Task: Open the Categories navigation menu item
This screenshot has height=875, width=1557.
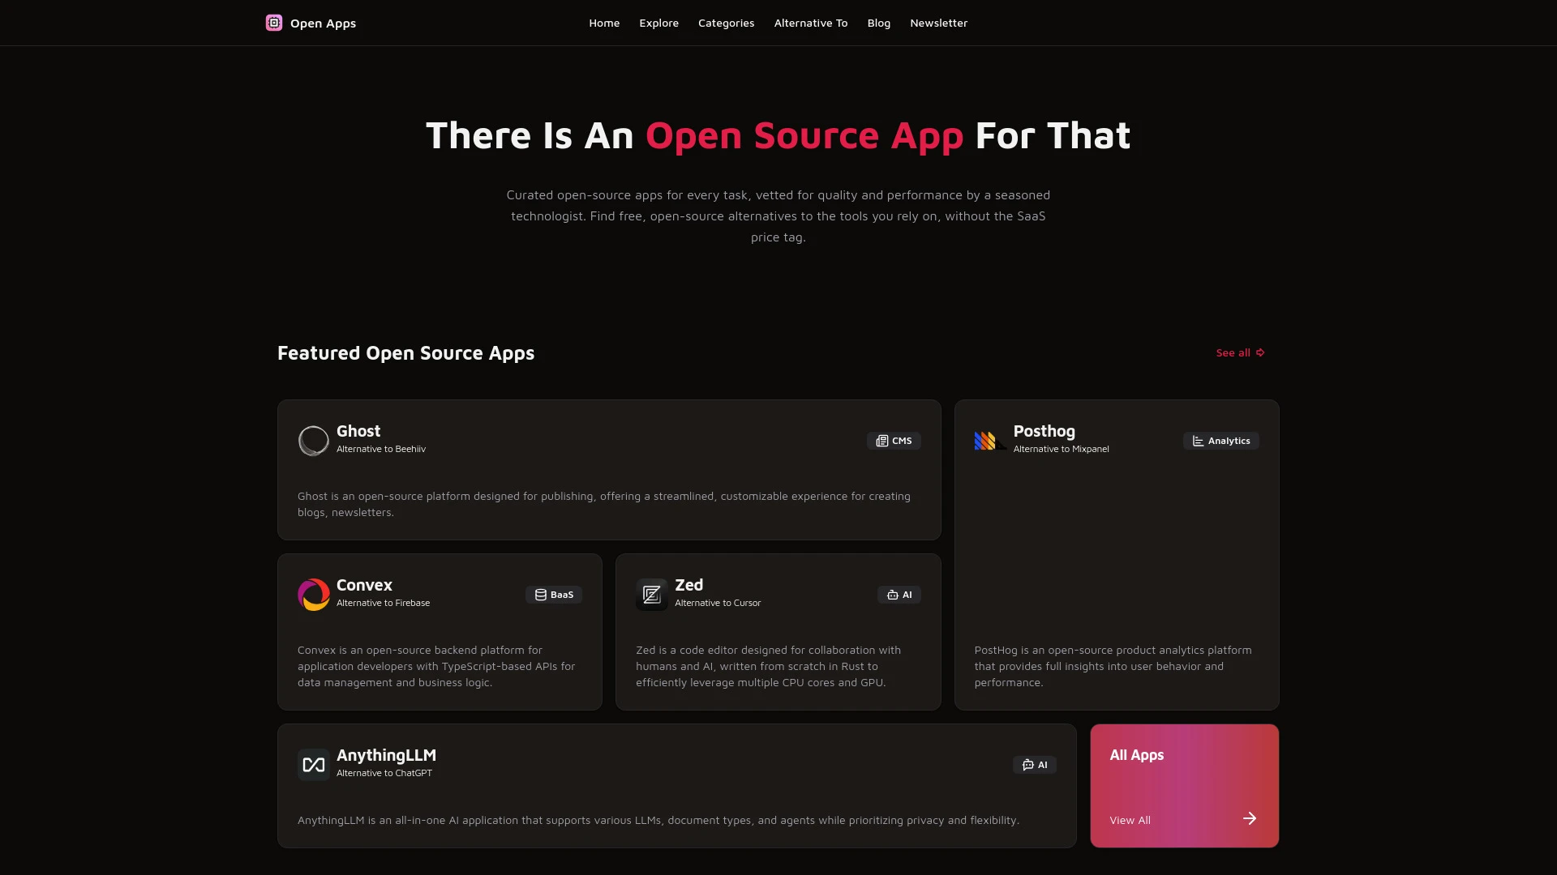Action: point(726,23)
